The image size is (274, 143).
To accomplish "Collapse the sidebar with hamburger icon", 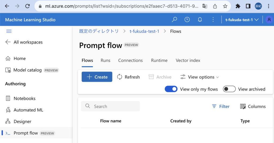I will (x=9, y=31).
